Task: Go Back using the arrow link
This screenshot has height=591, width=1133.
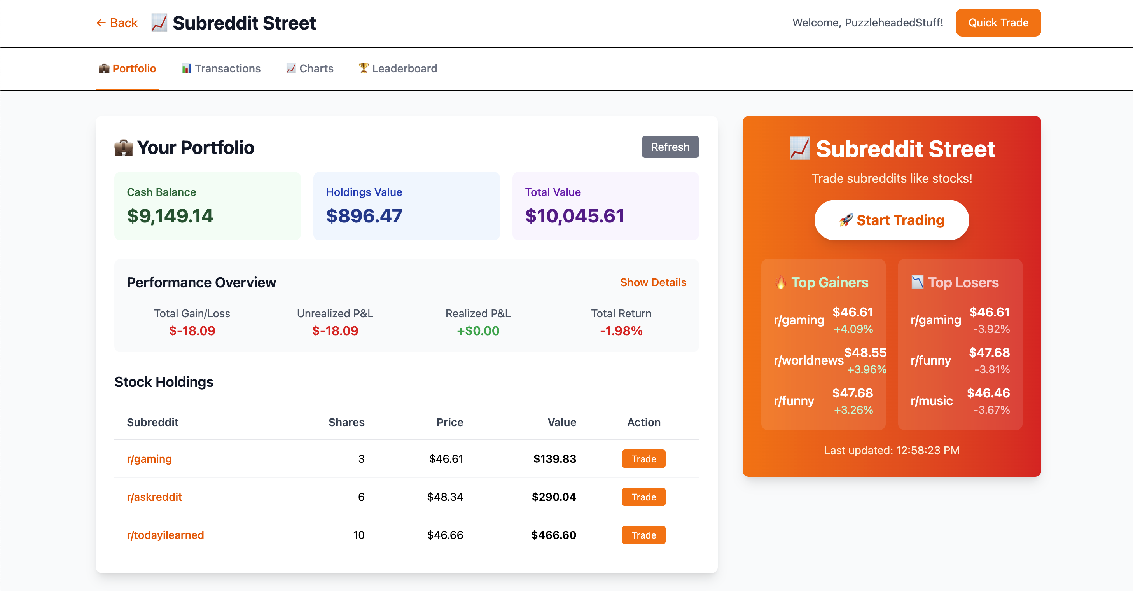Action: 117,23
